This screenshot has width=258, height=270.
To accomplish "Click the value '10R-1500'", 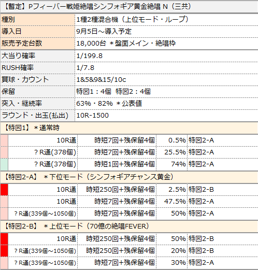I will click(93, 116).
